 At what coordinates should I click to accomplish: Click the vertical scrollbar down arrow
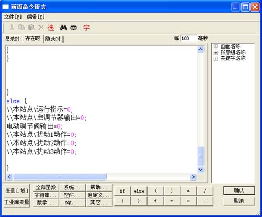(201, 170)
